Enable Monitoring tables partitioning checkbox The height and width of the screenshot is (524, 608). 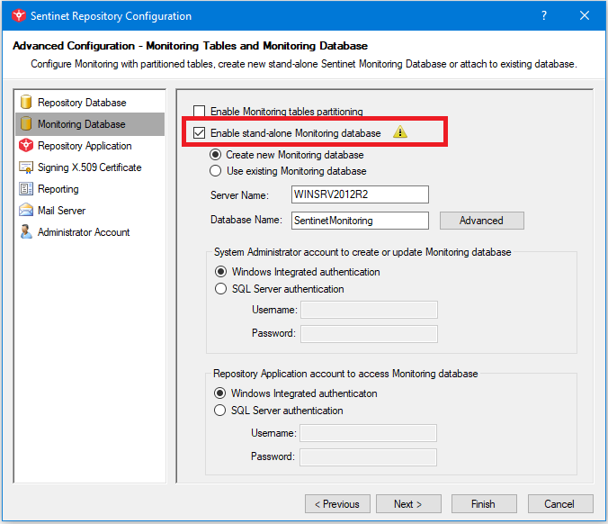[200, 112]
